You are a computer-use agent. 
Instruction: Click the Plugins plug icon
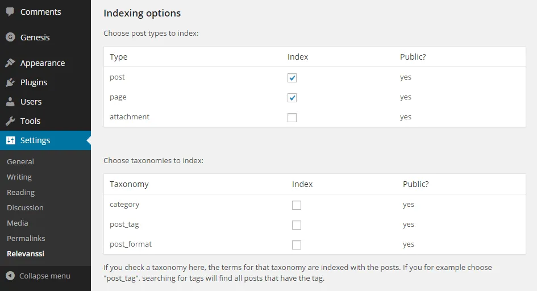click(x=10, y=82)
